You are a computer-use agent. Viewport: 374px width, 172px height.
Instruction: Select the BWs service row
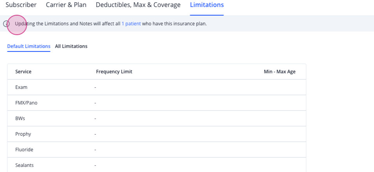(157, 119)
